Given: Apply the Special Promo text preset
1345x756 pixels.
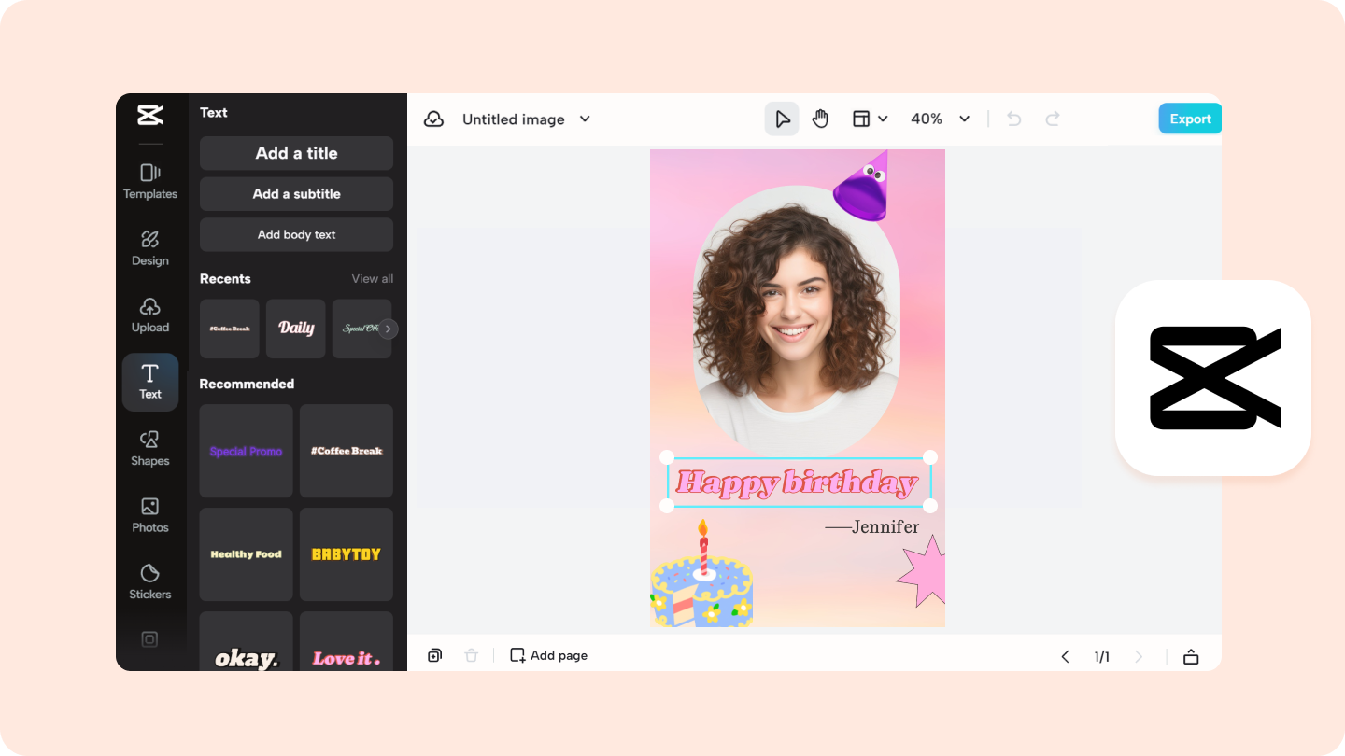Looking at the screenshot, I should click(247, 451).
